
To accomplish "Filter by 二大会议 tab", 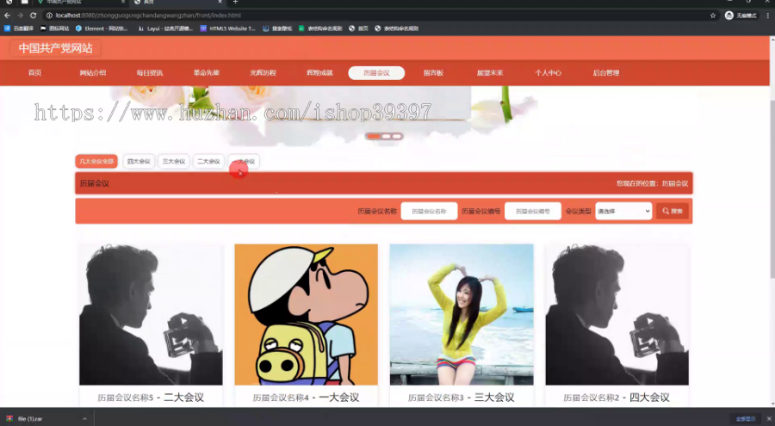I will [x=208, y=161].
